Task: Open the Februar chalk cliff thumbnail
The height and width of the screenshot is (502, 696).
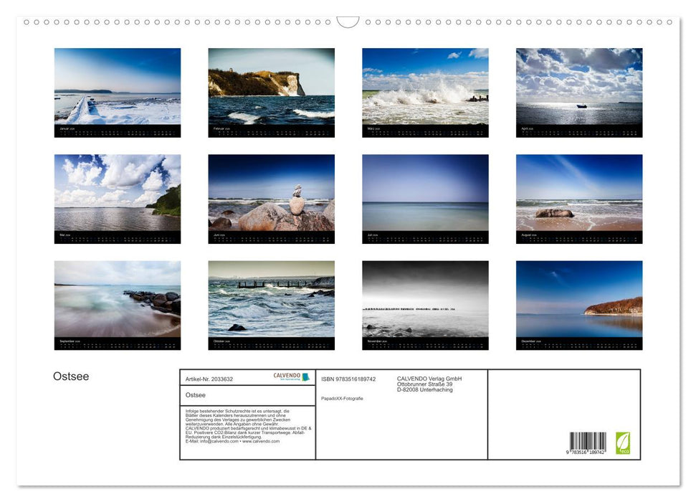Action: (x=271, y=92)
